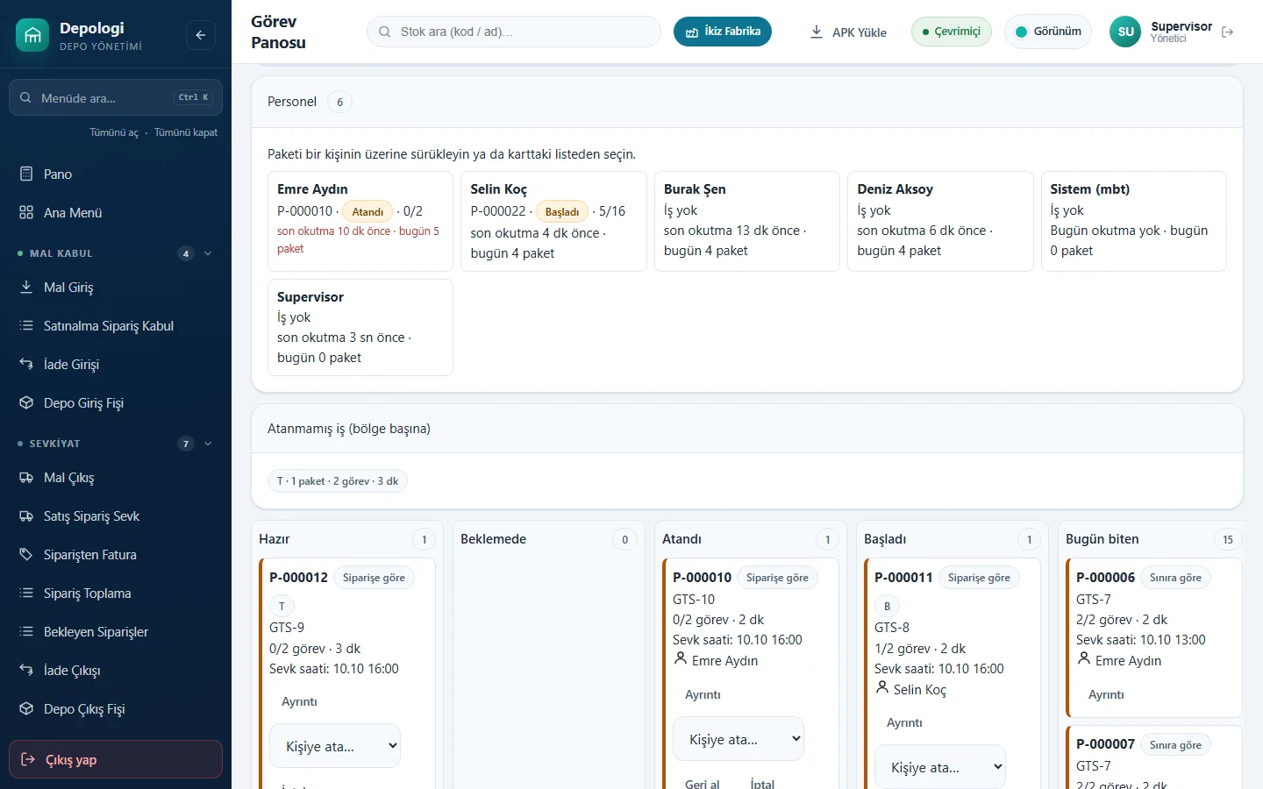Click the APK Yükle button
The height and width of the screenshot is (789, 1263).
click(847, 32)
